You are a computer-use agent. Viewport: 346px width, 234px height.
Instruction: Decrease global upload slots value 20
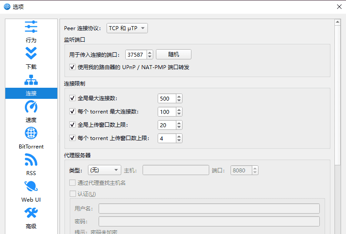coord(179,127)
